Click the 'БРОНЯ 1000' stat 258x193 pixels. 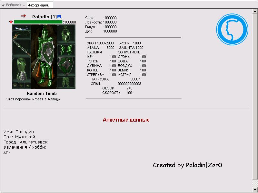(x=130, y=43)
